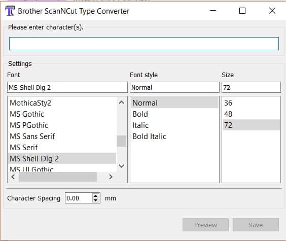Choose Normal font style
Screen dimensions: 286x241
(x=174, y=102)
